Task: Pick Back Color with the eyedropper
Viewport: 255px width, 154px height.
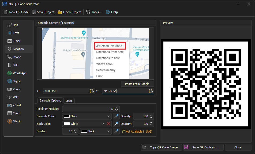Action: [116, 124]
